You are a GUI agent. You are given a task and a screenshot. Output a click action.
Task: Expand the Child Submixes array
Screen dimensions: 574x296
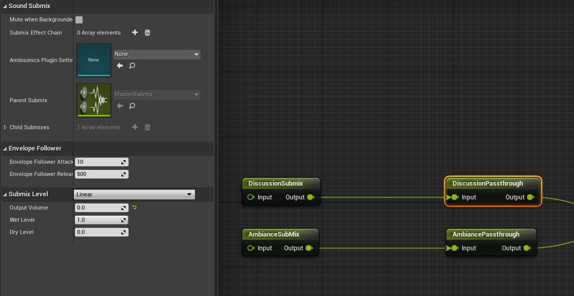click(5, 127)
